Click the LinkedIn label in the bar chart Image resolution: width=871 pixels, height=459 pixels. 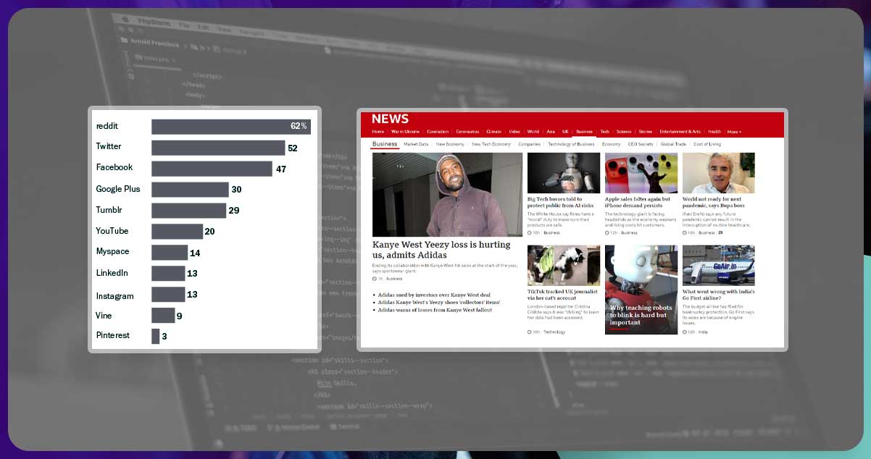pos(112,273)
